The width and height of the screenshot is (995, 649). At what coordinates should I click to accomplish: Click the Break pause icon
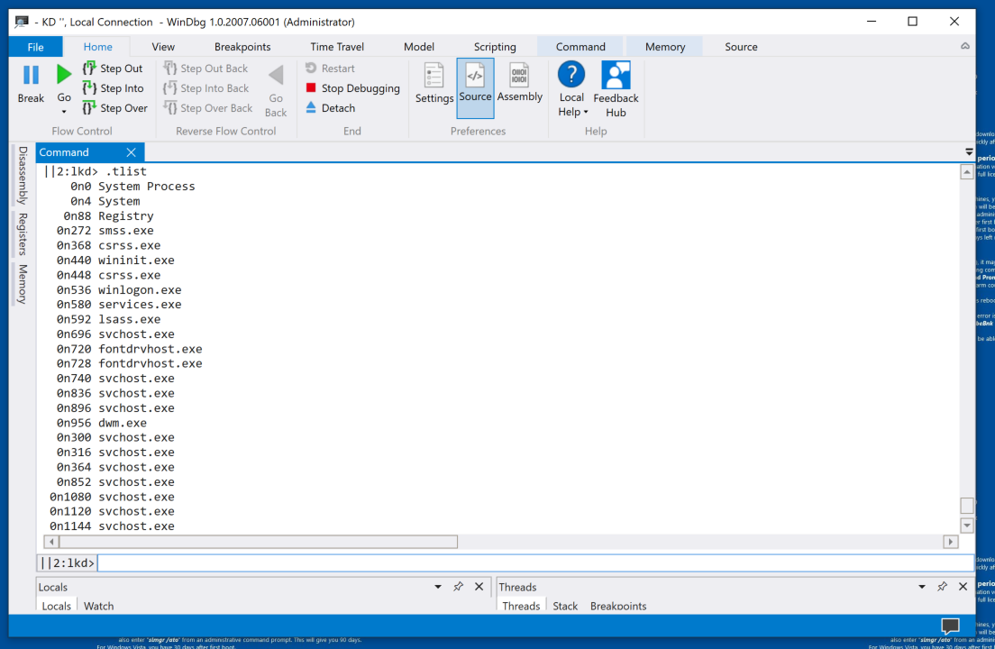click(31, 75)
